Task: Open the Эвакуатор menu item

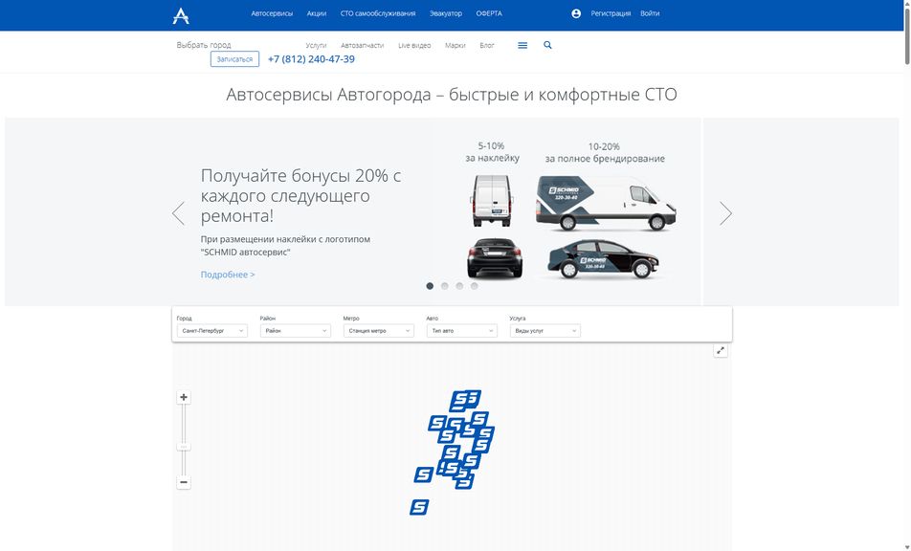Action: (x=446, y=13)
